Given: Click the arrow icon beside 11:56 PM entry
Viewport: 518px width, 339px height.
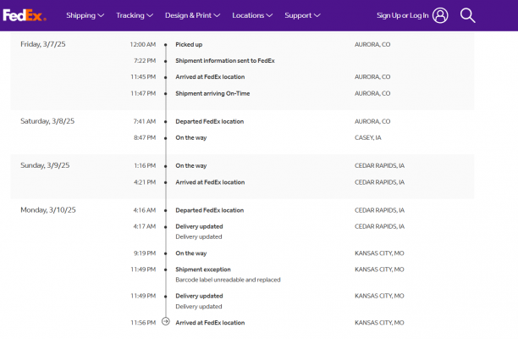Looking at the screenshot, I should (166, 321).
